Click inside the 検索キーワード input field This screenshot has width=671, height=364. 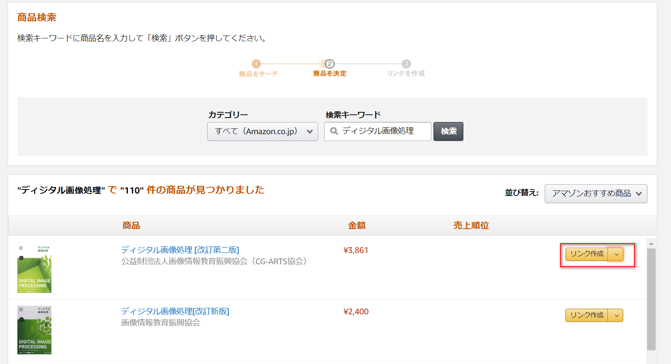tap(380, 131)
